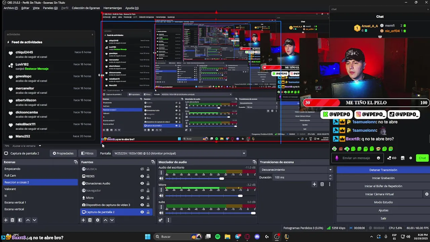Show the MUSICA source
430x242 pixels.
(x=142, y=169)
